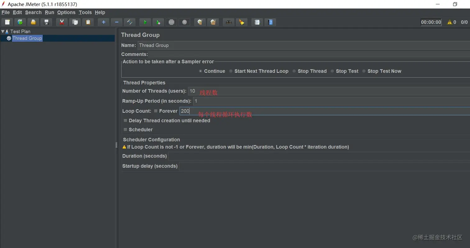Open the Tools menu
Image resolution: width=470 pixels, height=248 pixels.
pos(85,12)
